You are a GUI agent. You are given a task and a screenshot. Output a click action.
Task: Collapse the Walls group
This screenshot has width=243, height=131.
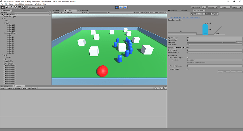5,23
